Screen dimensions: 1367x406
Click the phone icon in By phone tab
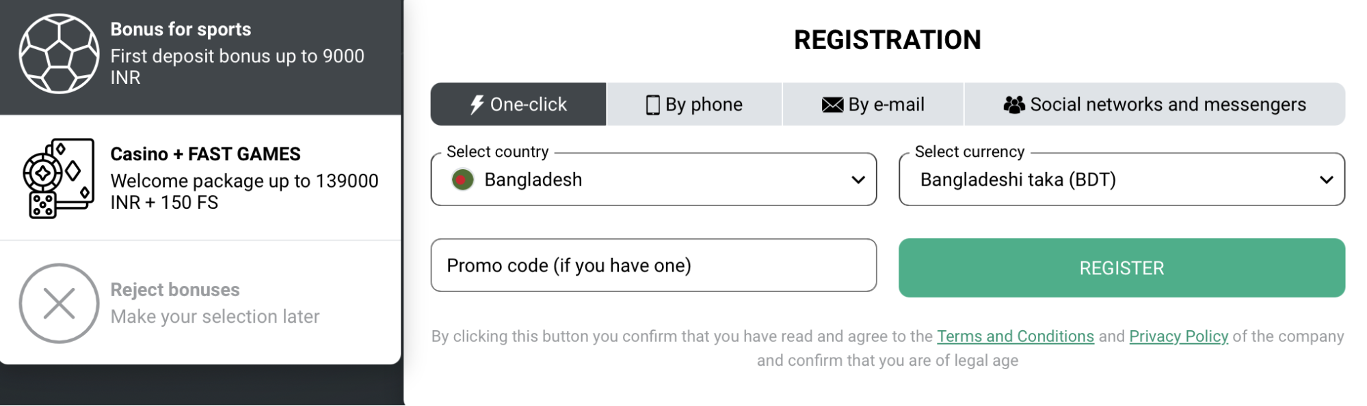click(653, 104)
